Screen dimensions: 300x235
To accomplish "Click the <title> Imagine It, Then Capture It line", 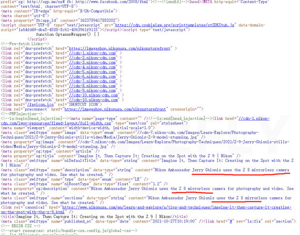I will coord(94,217).
